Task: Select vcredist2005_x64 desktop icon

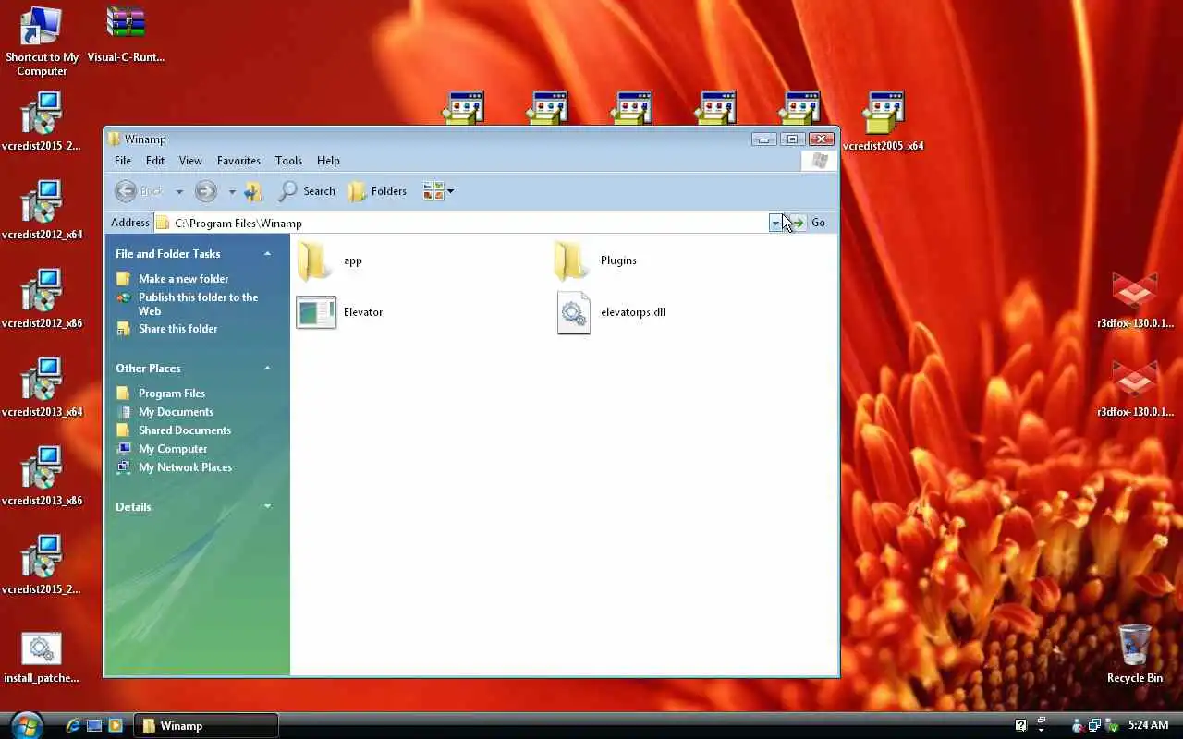Action: point(884,121)
